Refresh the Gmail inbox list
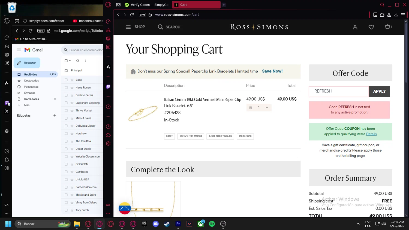 (x=77, y=61)
